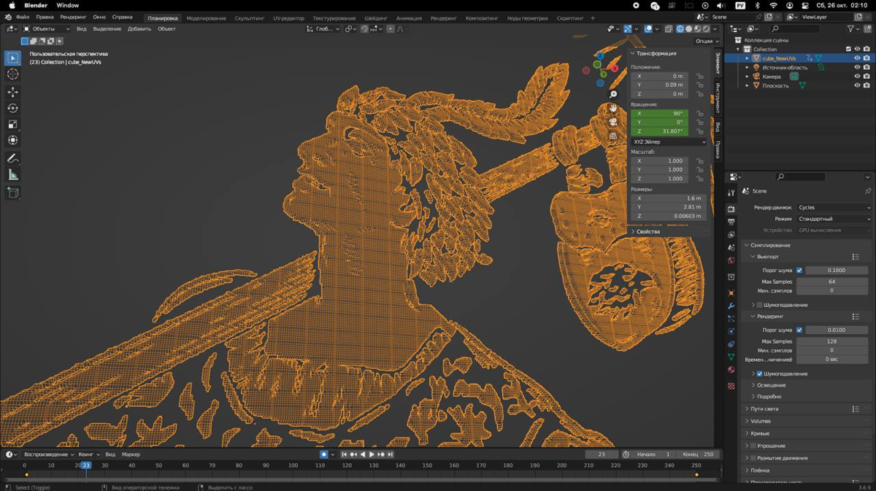Image resolution: width=876 pixels, height=491 pixels.
Task: Enable the Упрощение checkbox
Action: click(753, 446)
